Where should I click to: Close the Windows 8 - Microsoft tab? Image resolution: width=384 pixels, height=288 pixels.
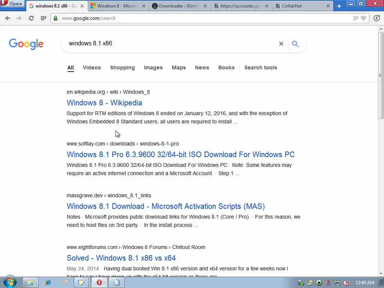pyautogui.click(x=144, y=6)
